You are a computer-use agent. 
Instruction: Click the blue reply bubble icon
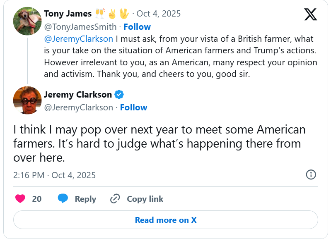pyautogui.click(x=63, y=199)
